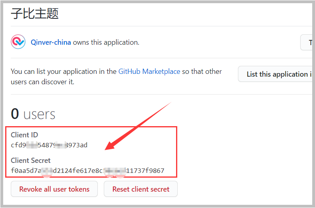Click the "You can list your application" text
The height and width of the screenshot is (208, 315).
[64, 71]
